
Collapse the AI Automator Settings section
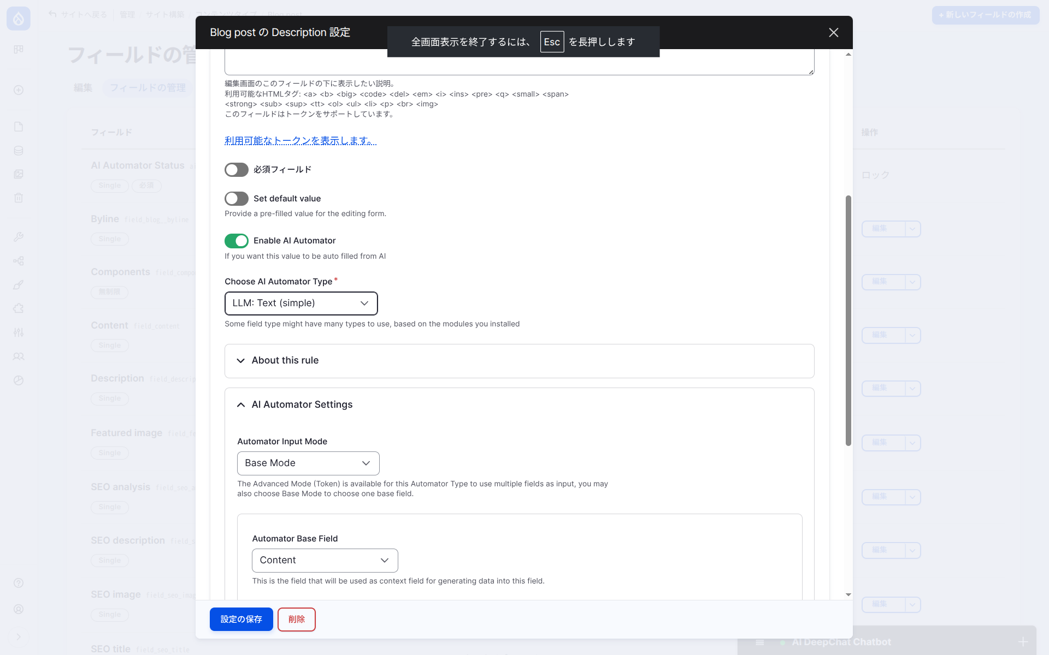coord(302,405)
